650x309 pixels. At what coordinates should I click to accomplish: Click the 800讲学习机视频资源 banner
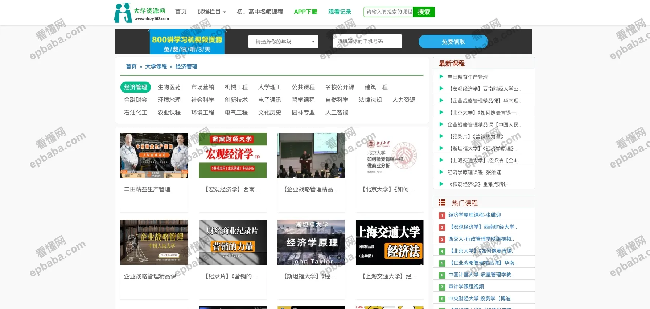point(187,42)
